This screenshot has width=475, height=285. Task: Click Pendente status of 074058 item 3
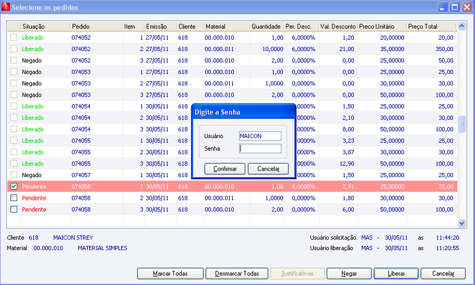tap(34, 209)
